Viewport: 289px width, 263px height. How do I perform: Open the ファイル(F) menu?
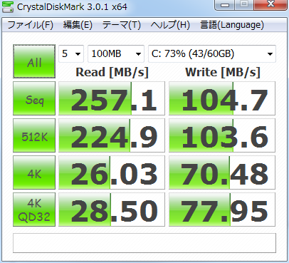click(31, 25)
